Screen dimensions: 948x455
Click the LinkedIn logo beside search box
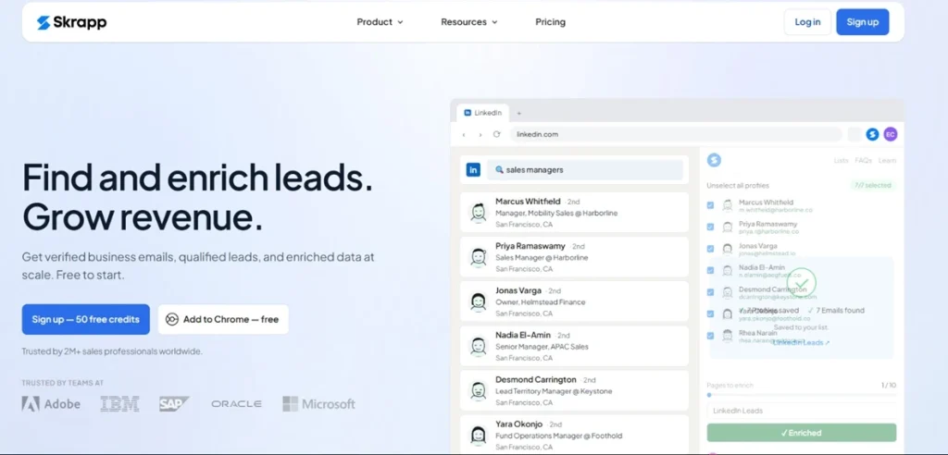[473, 170]
